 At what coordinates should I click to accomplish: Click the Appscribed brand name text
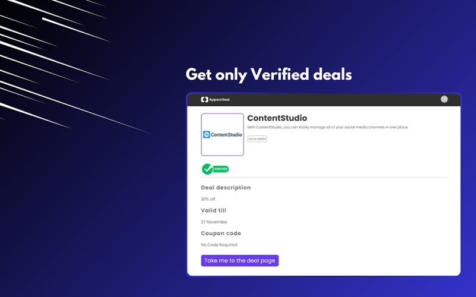point(218,100)
